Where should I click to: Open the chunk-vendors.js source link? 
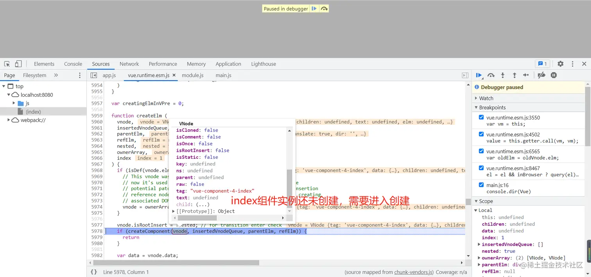tap(414, 272)
